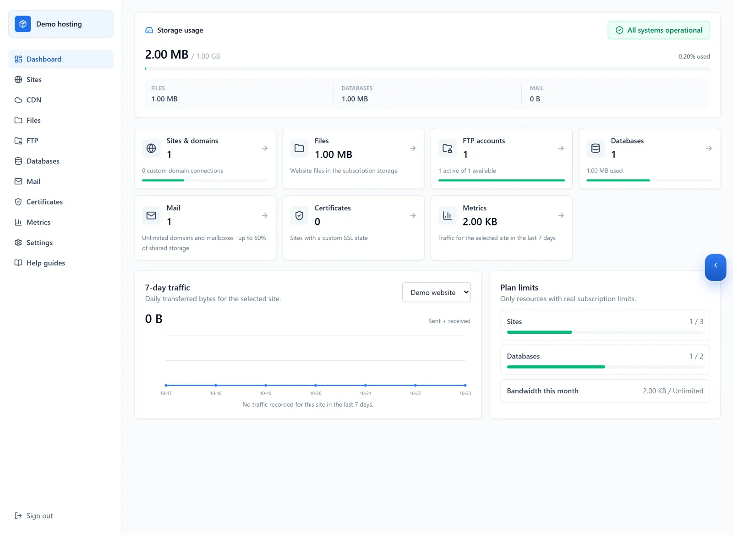Click the Sign out door icon
Image resolution: width=733 pixels, height=535 pixels.
pos(18,516)
